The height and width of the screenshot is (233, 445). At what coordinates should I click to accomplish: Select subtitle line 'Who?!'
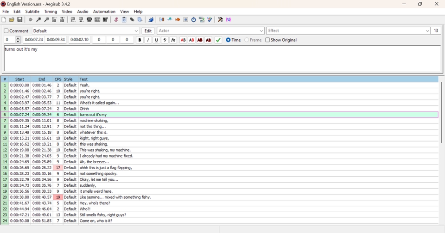coord(85,209)
